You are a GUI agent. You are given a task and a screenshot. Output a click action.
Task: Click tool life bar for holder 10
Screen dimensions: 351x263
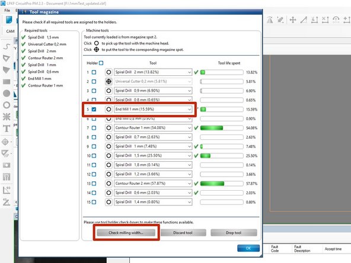click(x=222, y=156)
